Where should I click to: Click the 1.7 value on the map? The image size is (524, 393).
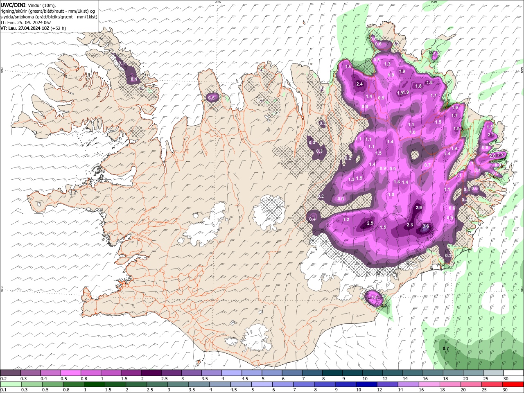pyautogui.click(x=454, y=116)
